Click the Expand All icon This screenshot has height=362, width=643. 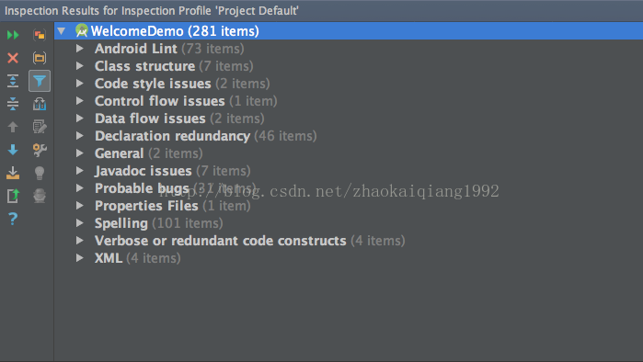click(13, 81)
